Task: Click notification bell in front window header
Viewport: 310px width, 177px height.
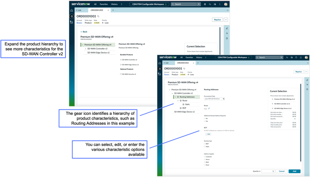Action: 301,57
